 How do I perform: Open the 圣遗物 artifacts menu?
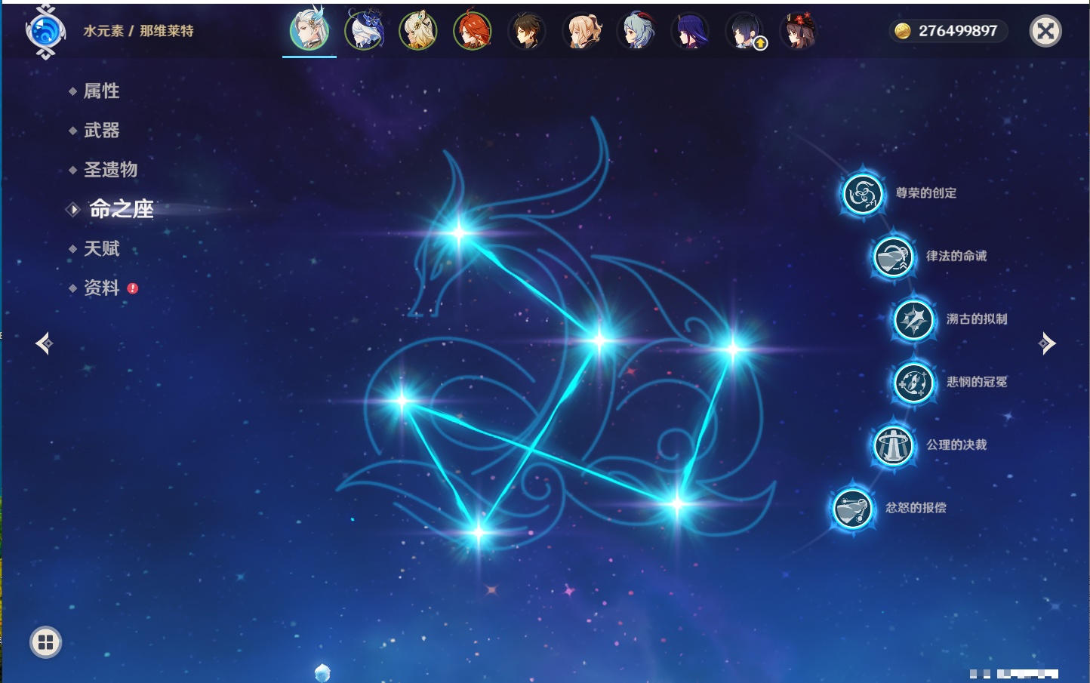click(x=110, y=170)
